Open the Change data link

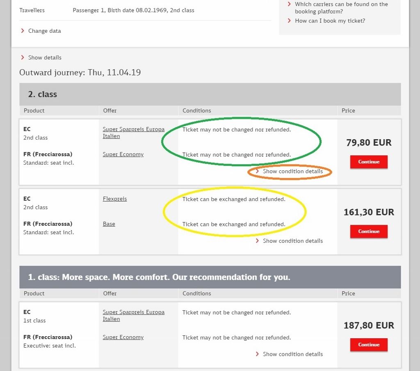[44, 31]
